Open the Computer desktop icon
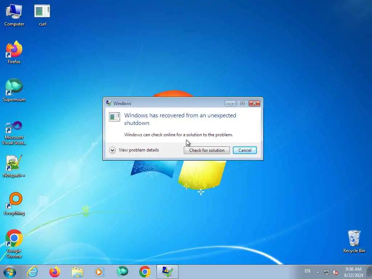372x279 pixels. [x=14, y=15]
